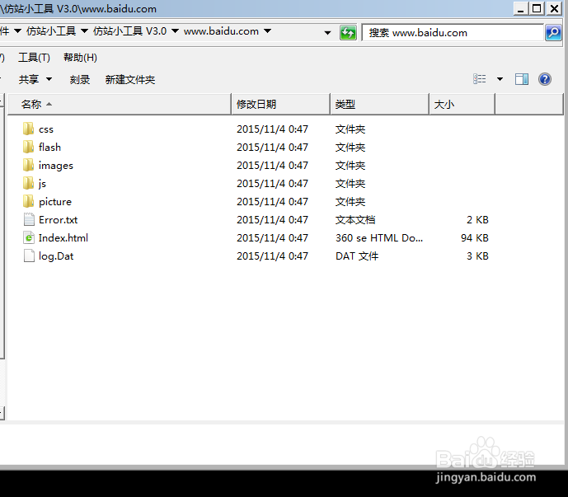568x497 pixels.
Task: Toggle the preview pane icon
Action: pos(522,79)
